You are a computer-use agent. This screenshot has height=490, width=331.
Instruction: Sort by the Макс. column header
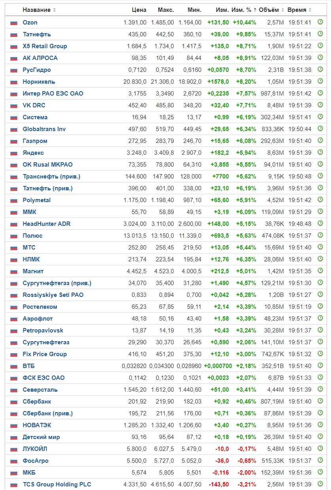click(x=166, y=10)
